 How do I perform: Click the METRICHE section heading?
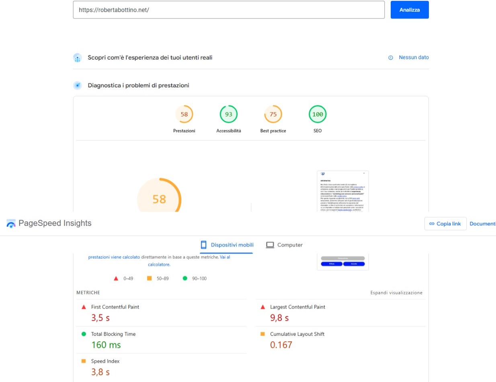click(88, 293)
